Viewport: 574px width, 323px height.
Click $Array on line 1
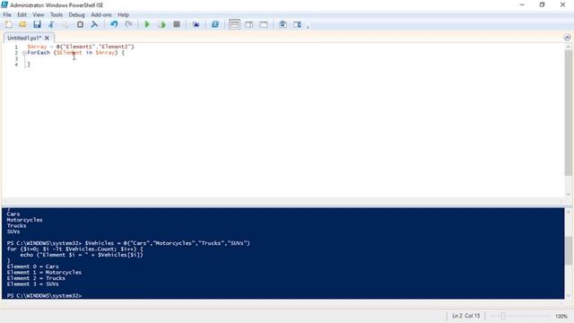click(x=37, y=47)
